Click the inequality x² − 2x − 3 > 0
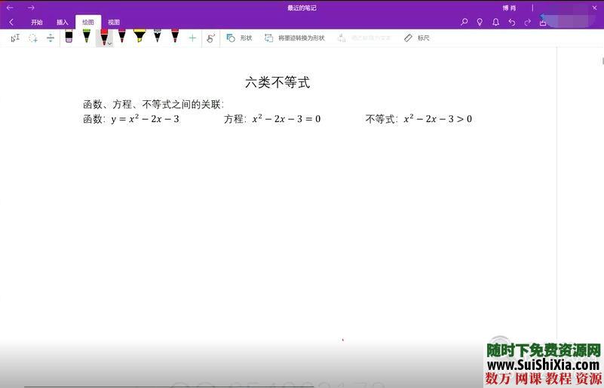The height and width of the screenshot is (388, 604). (437, 119)
